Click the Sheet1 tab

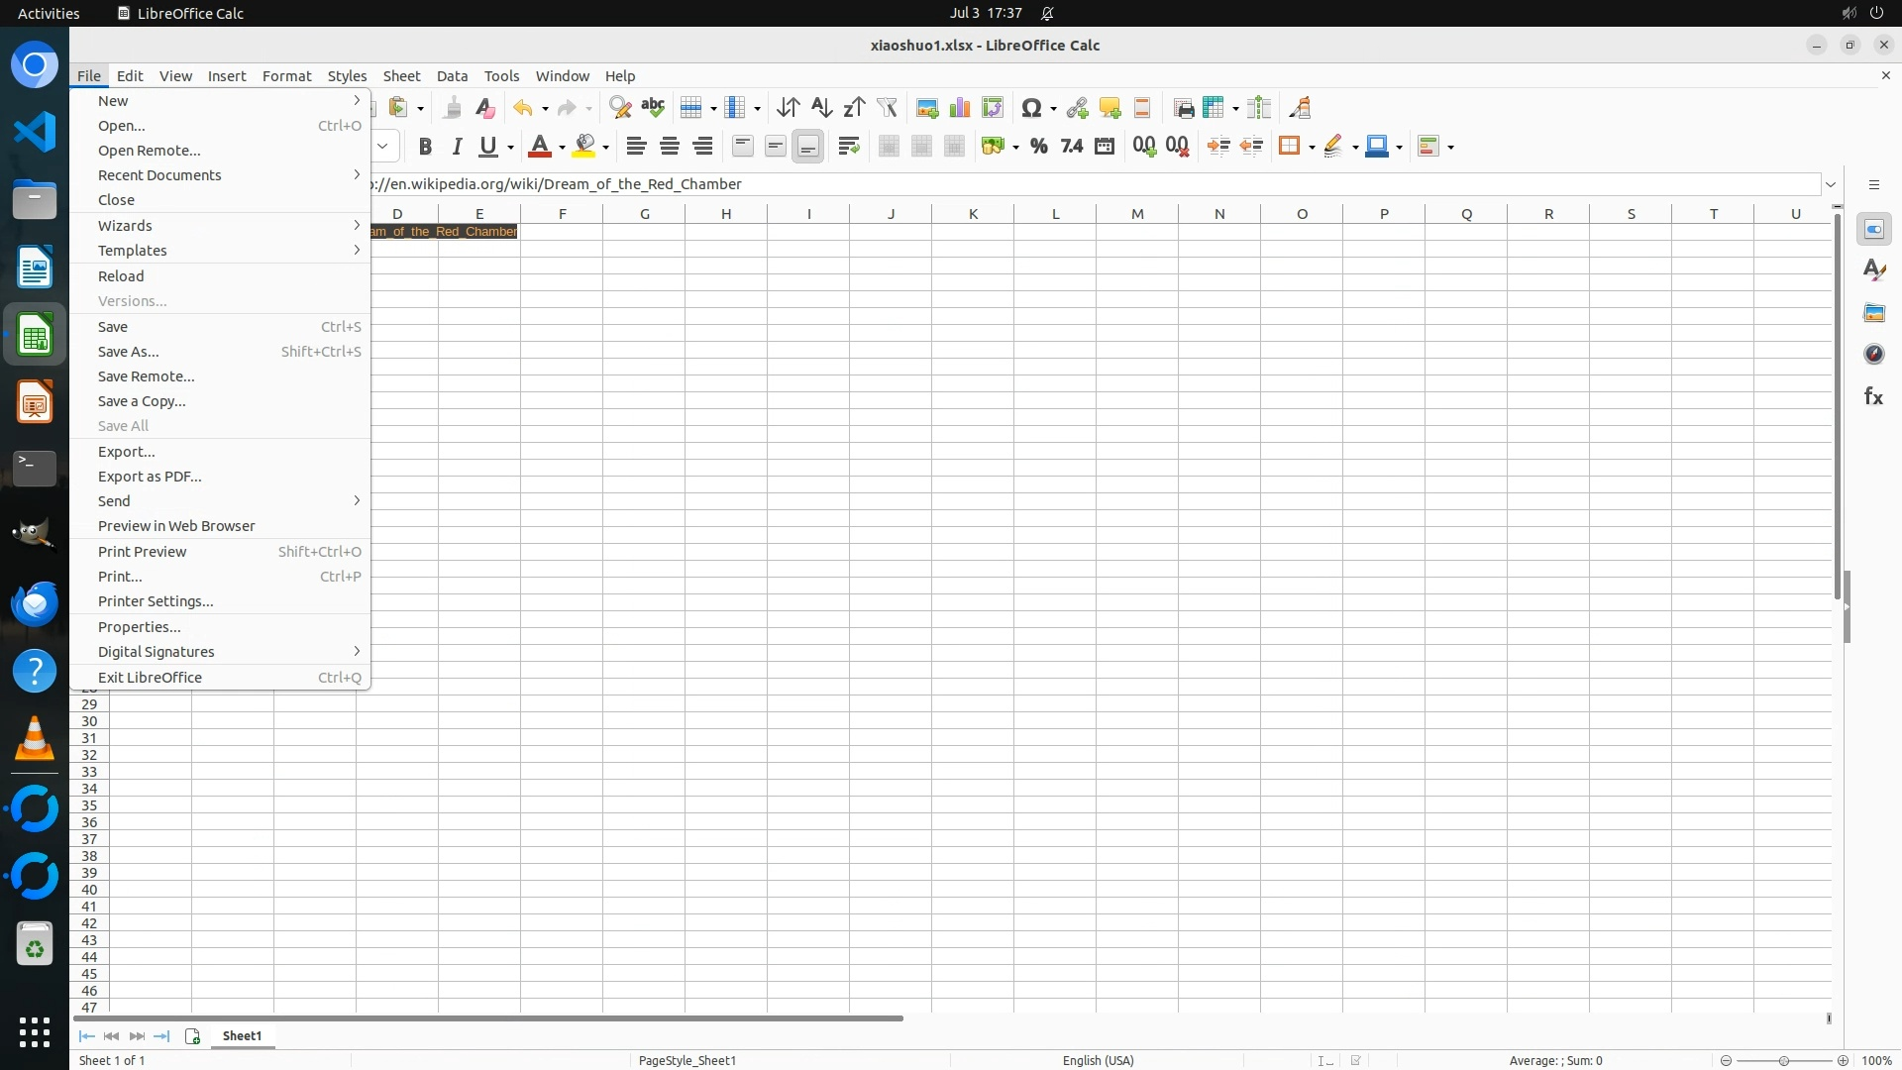click(242, 1035)
